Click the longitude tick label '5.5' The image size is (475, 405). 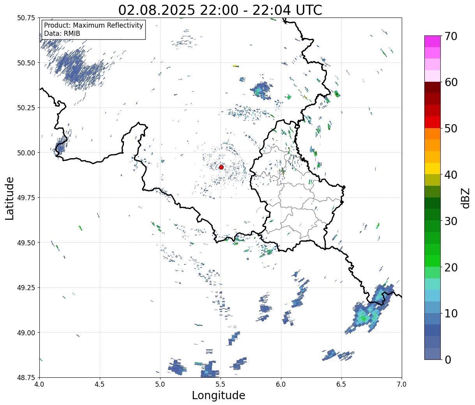[221, 384]
